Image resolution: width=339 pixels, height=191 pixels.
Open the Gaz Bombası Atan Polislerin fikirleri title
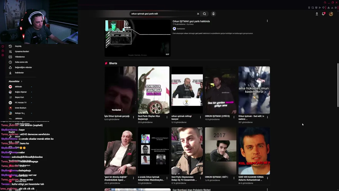[191, 190]
